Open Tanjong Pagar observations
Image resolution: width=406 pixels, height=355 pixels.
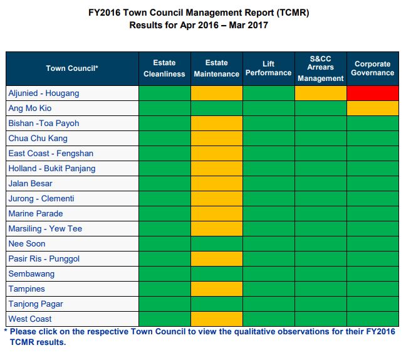[36, 304]
